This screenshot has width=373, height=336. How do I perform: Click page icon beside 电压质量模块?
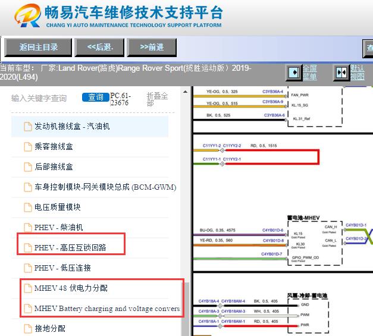[x=28, y=208]
